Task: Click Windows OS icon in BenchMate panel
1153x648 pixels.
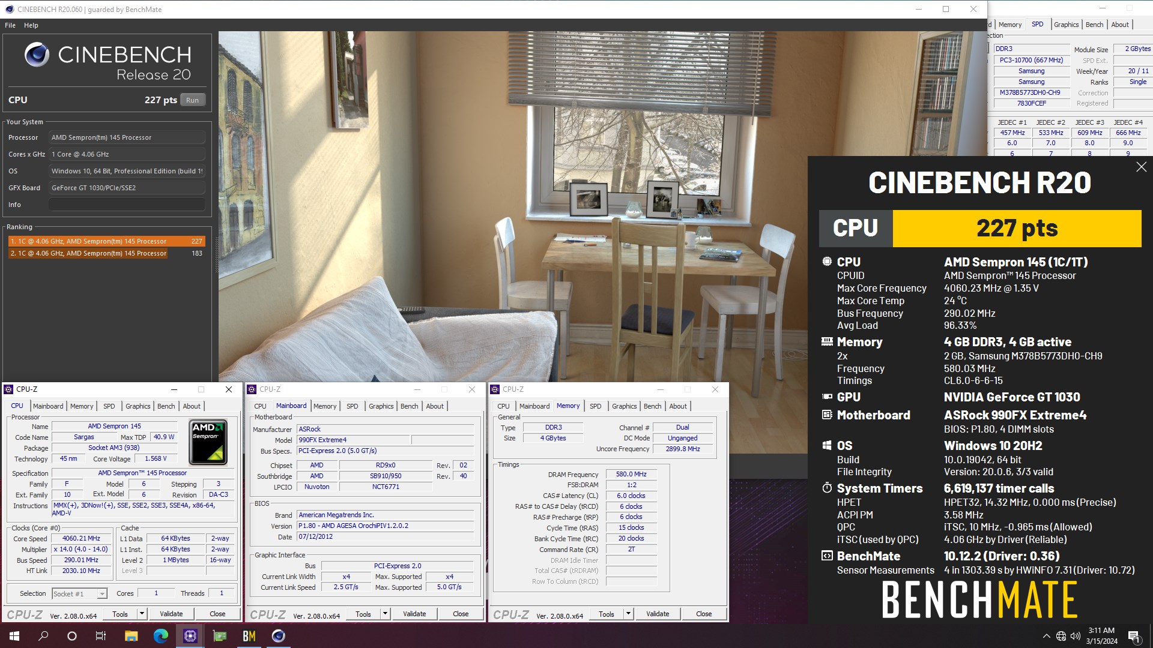Action: (827, 446)
